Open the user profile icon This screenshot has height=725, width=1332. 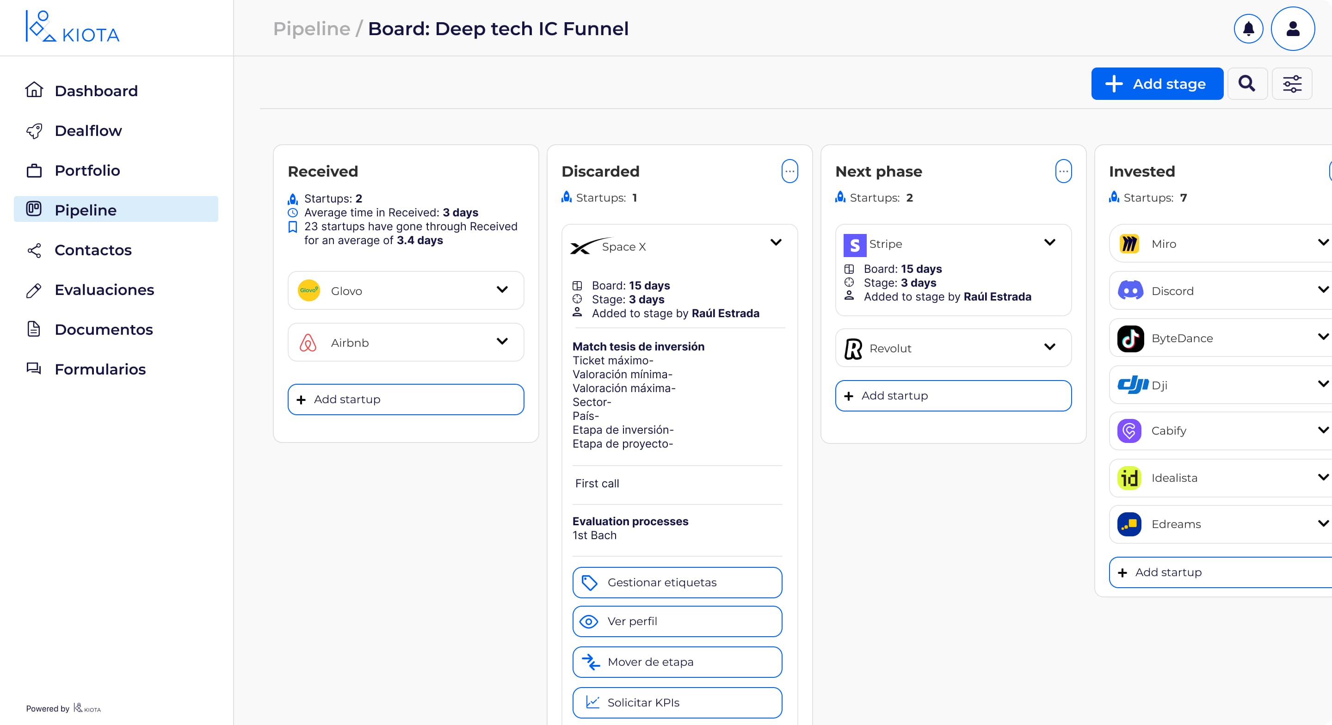pyautogui.click(x=1293, y=29)
